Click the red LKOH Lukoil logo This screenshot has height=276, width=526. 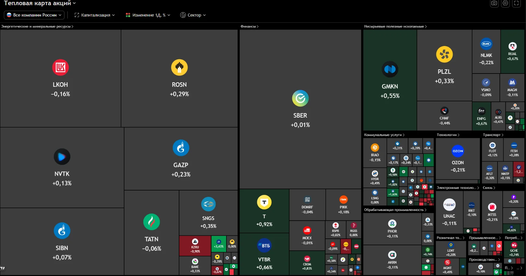[61, 67]
